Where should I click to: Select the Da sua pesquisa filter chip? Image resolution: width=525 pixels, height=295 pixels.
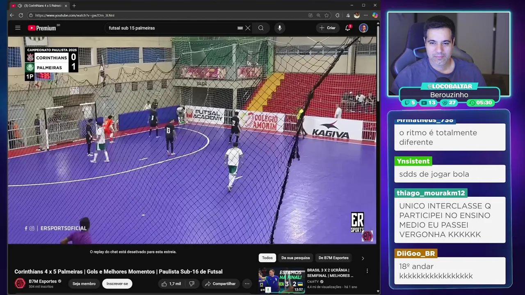[x=295, y=258]
